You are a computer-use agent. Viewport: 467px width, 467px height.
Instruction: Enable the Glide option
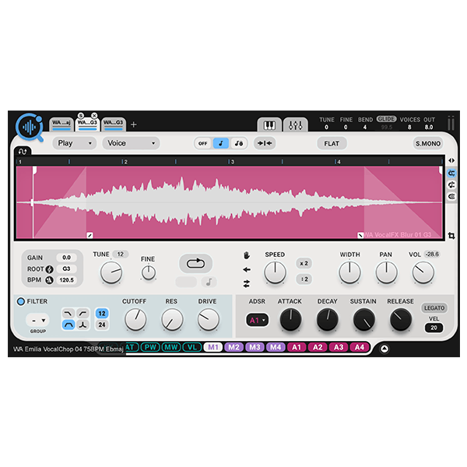[387, 119]
